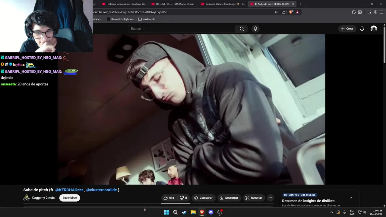Screen dimensions: 386x217
Task: Click the share page icon in address bar
Action: [x=283, y=12]
